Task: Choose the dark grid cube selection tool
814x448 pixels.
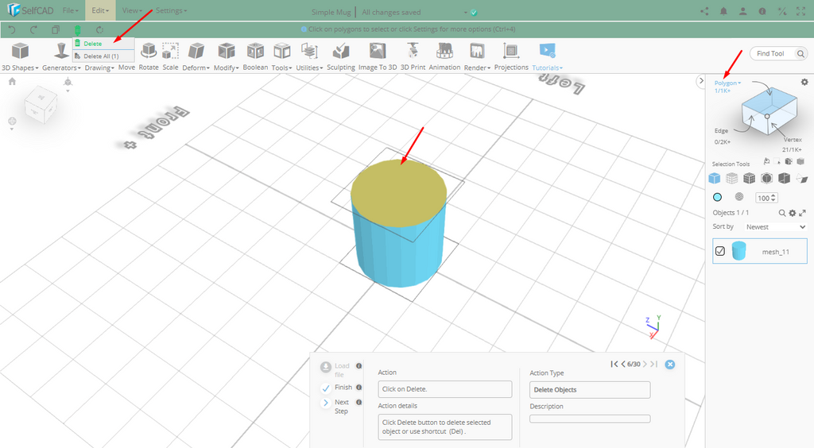Action: (749, 179)
